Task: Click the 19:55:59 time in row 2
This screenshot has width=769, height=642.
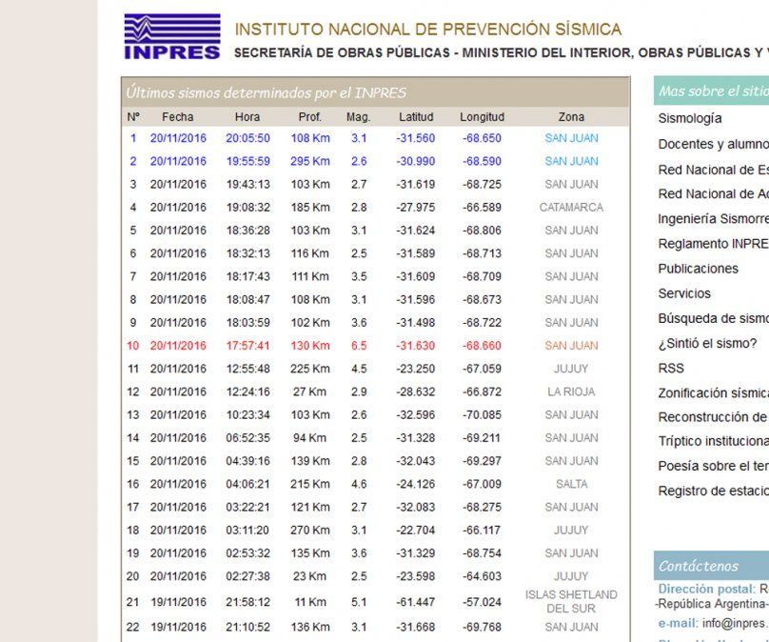Action: tap(247, 161)
